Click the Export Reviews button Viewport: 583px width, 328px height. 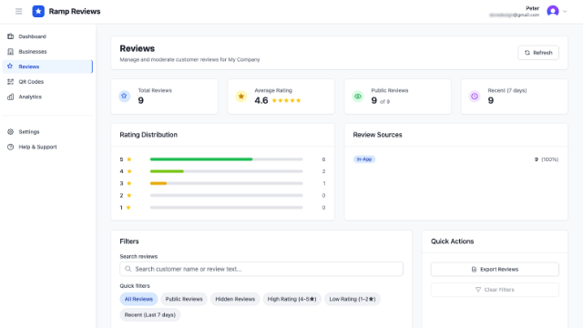(495, 270)
